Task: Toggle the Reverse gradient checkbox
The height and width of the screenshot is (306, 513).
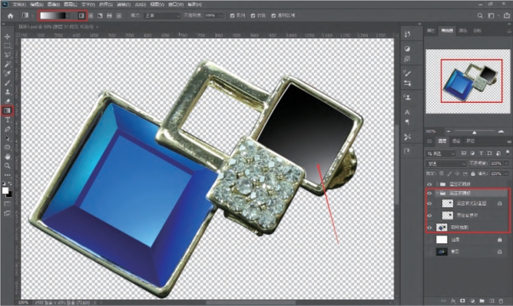Action: (x=232, y=15)
